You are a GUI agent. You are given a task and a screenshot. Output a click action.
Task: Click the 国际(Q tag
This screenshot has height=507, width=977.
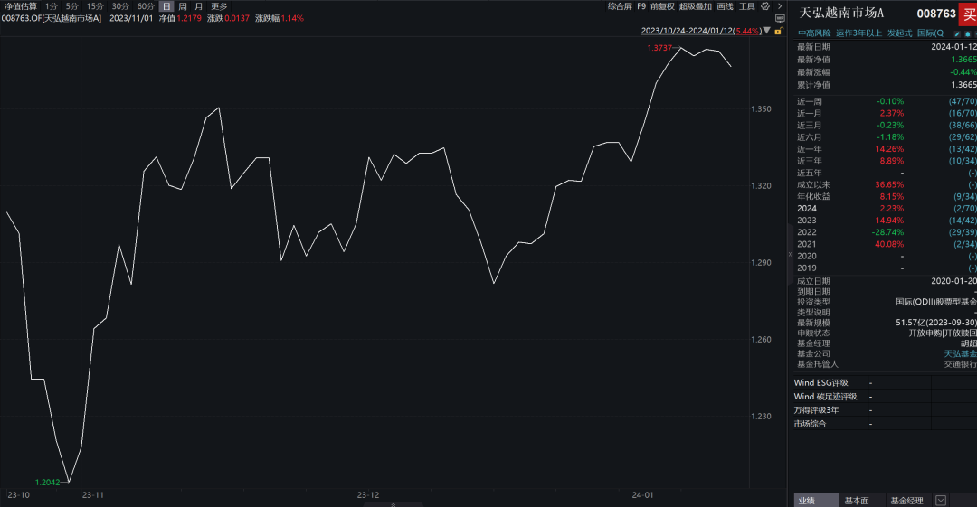(930, 33)
